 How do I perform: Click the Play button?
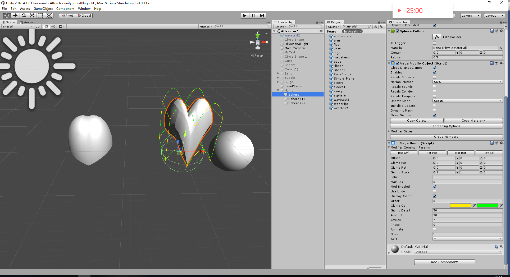[245, 16]
